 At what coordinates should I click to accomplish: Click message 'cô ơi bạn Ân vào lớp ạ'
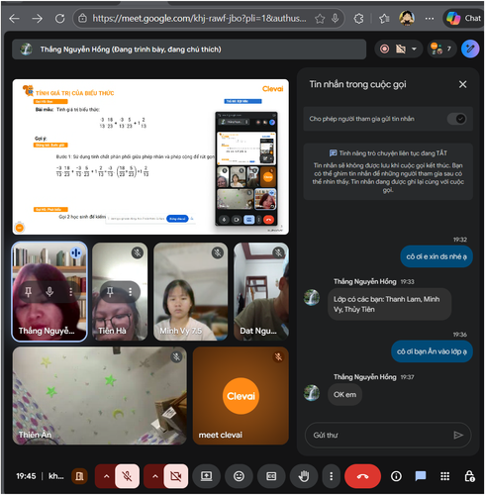click(432, 351)
